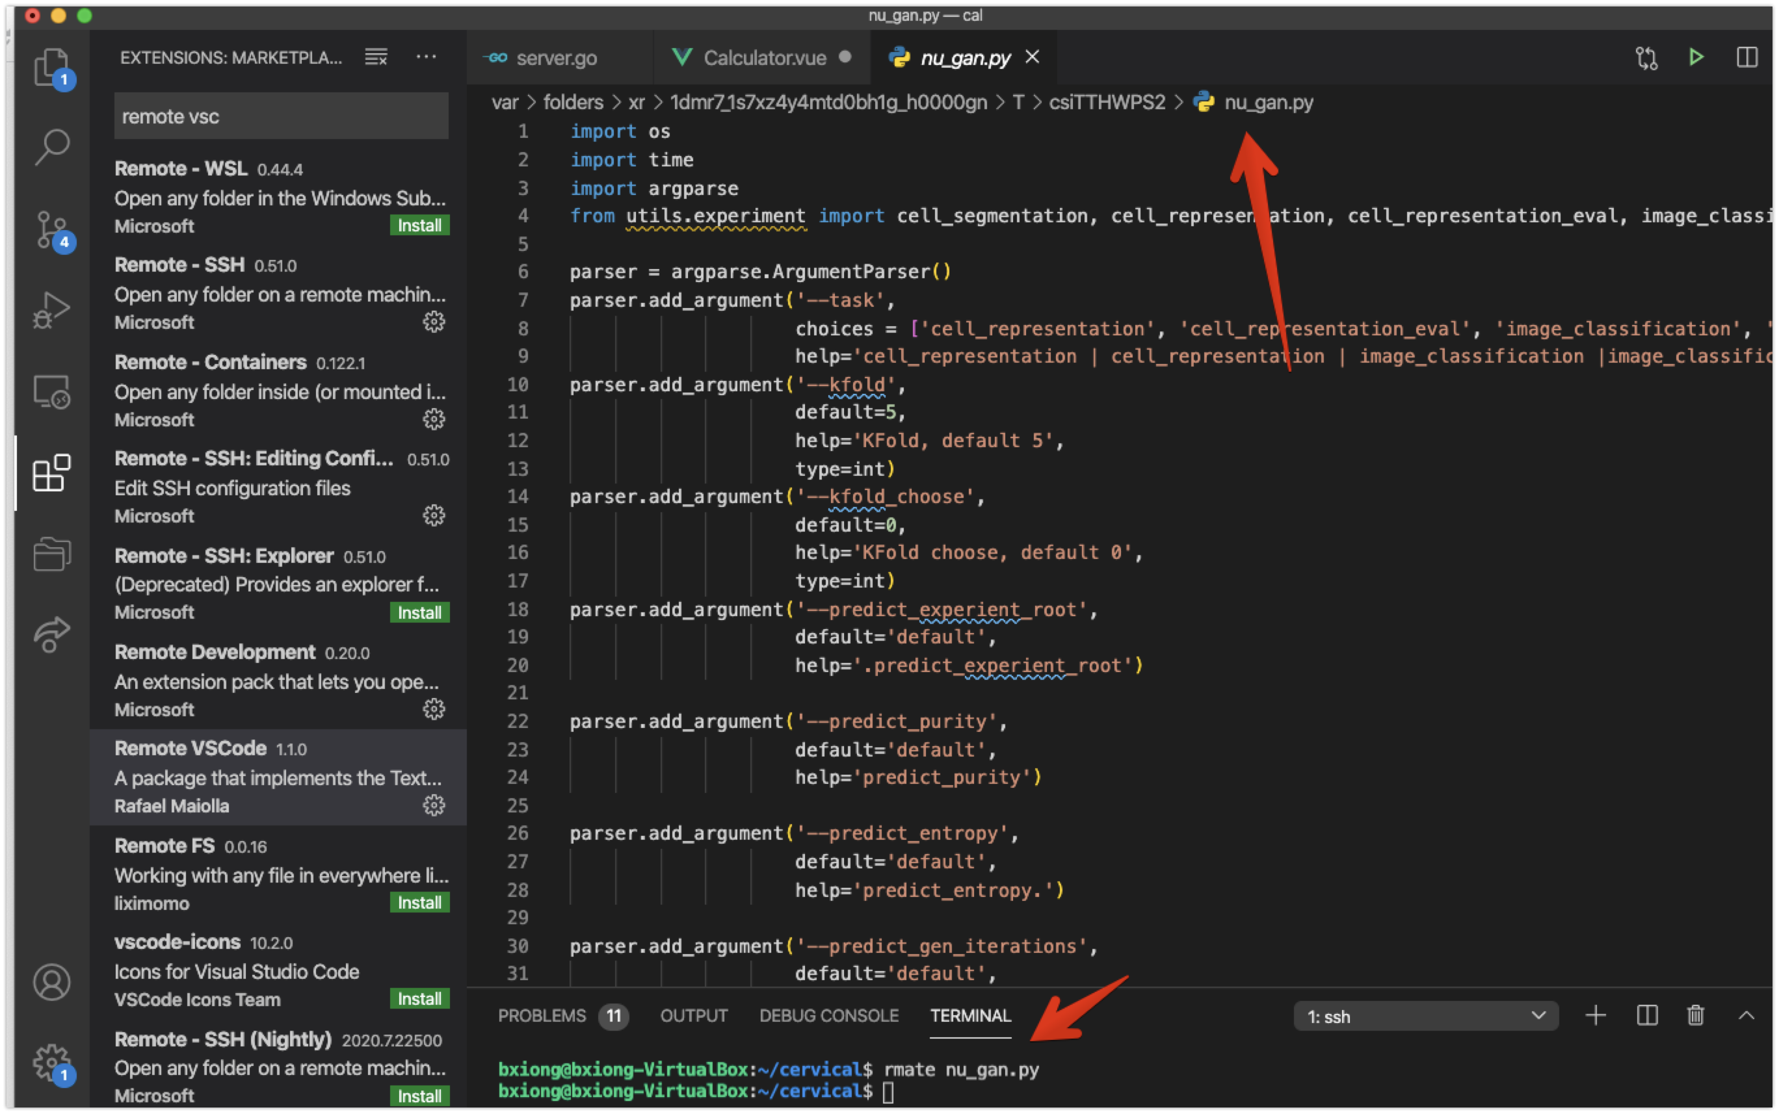Open the Manage gear in activity bar
This screenshot has width=1779, height=1114.
[51, 1062]
